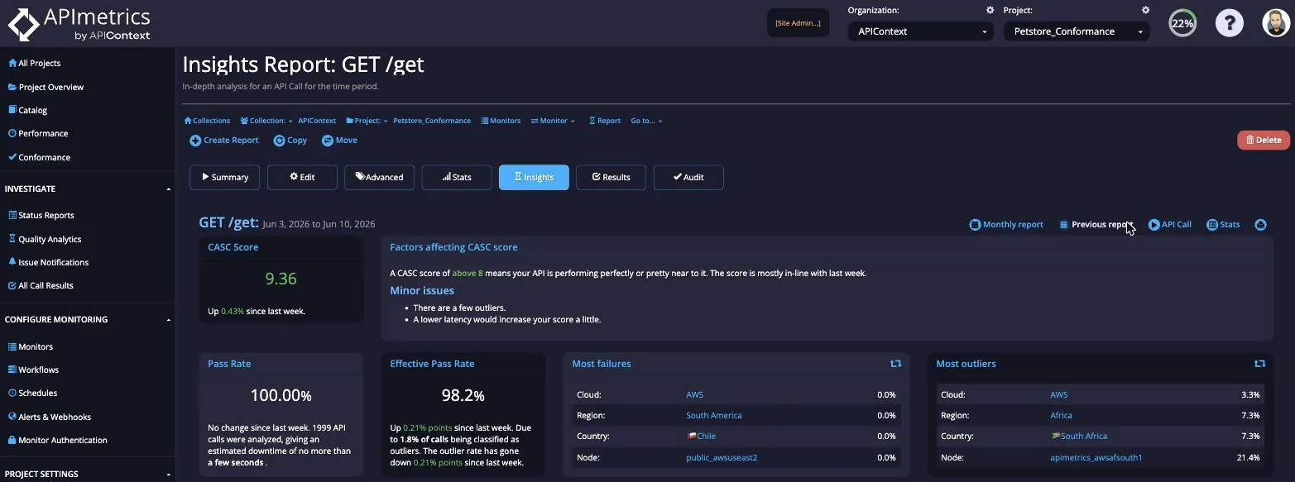The width and height of the screenshot is (1295, 482).
Task: Open Project Overview in sidebar
Action: (x=46, y=87)
